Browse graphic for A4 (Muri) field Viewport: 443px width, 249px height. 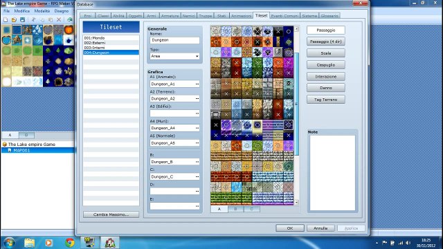(x=197, y=128)
